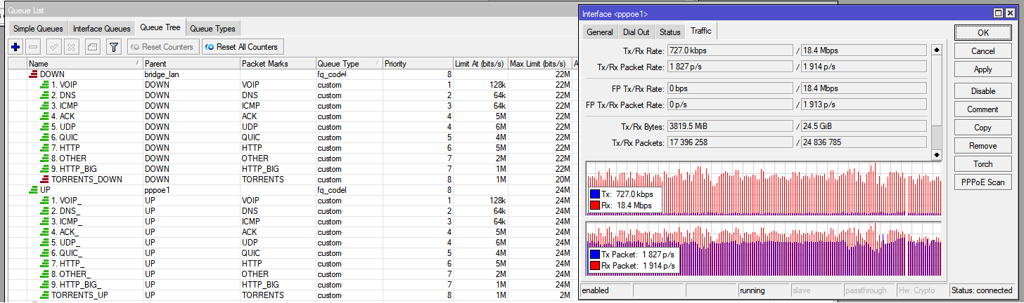This screenshot has height=303, width=1024.
Task: Sort by Priority column header
Action: (x=418, y=63)
